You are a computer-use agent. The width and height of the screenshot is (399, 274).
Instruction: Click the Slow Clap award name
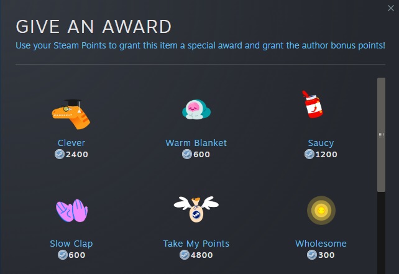tap(71, 244)
